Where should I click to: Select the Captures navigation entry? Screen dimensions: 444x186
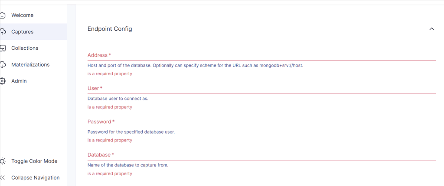tap(23, 32)
